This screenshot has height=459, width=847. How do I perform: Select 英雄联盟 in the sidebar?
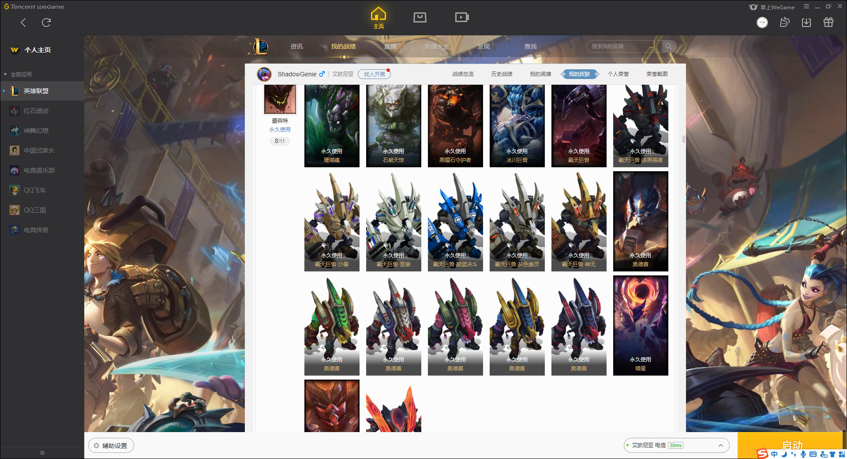click(x=42, y=91)
